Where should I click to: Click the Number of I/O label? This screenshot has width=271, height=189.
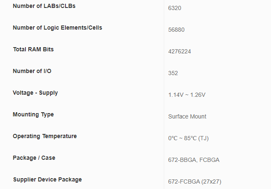point(32,71)
